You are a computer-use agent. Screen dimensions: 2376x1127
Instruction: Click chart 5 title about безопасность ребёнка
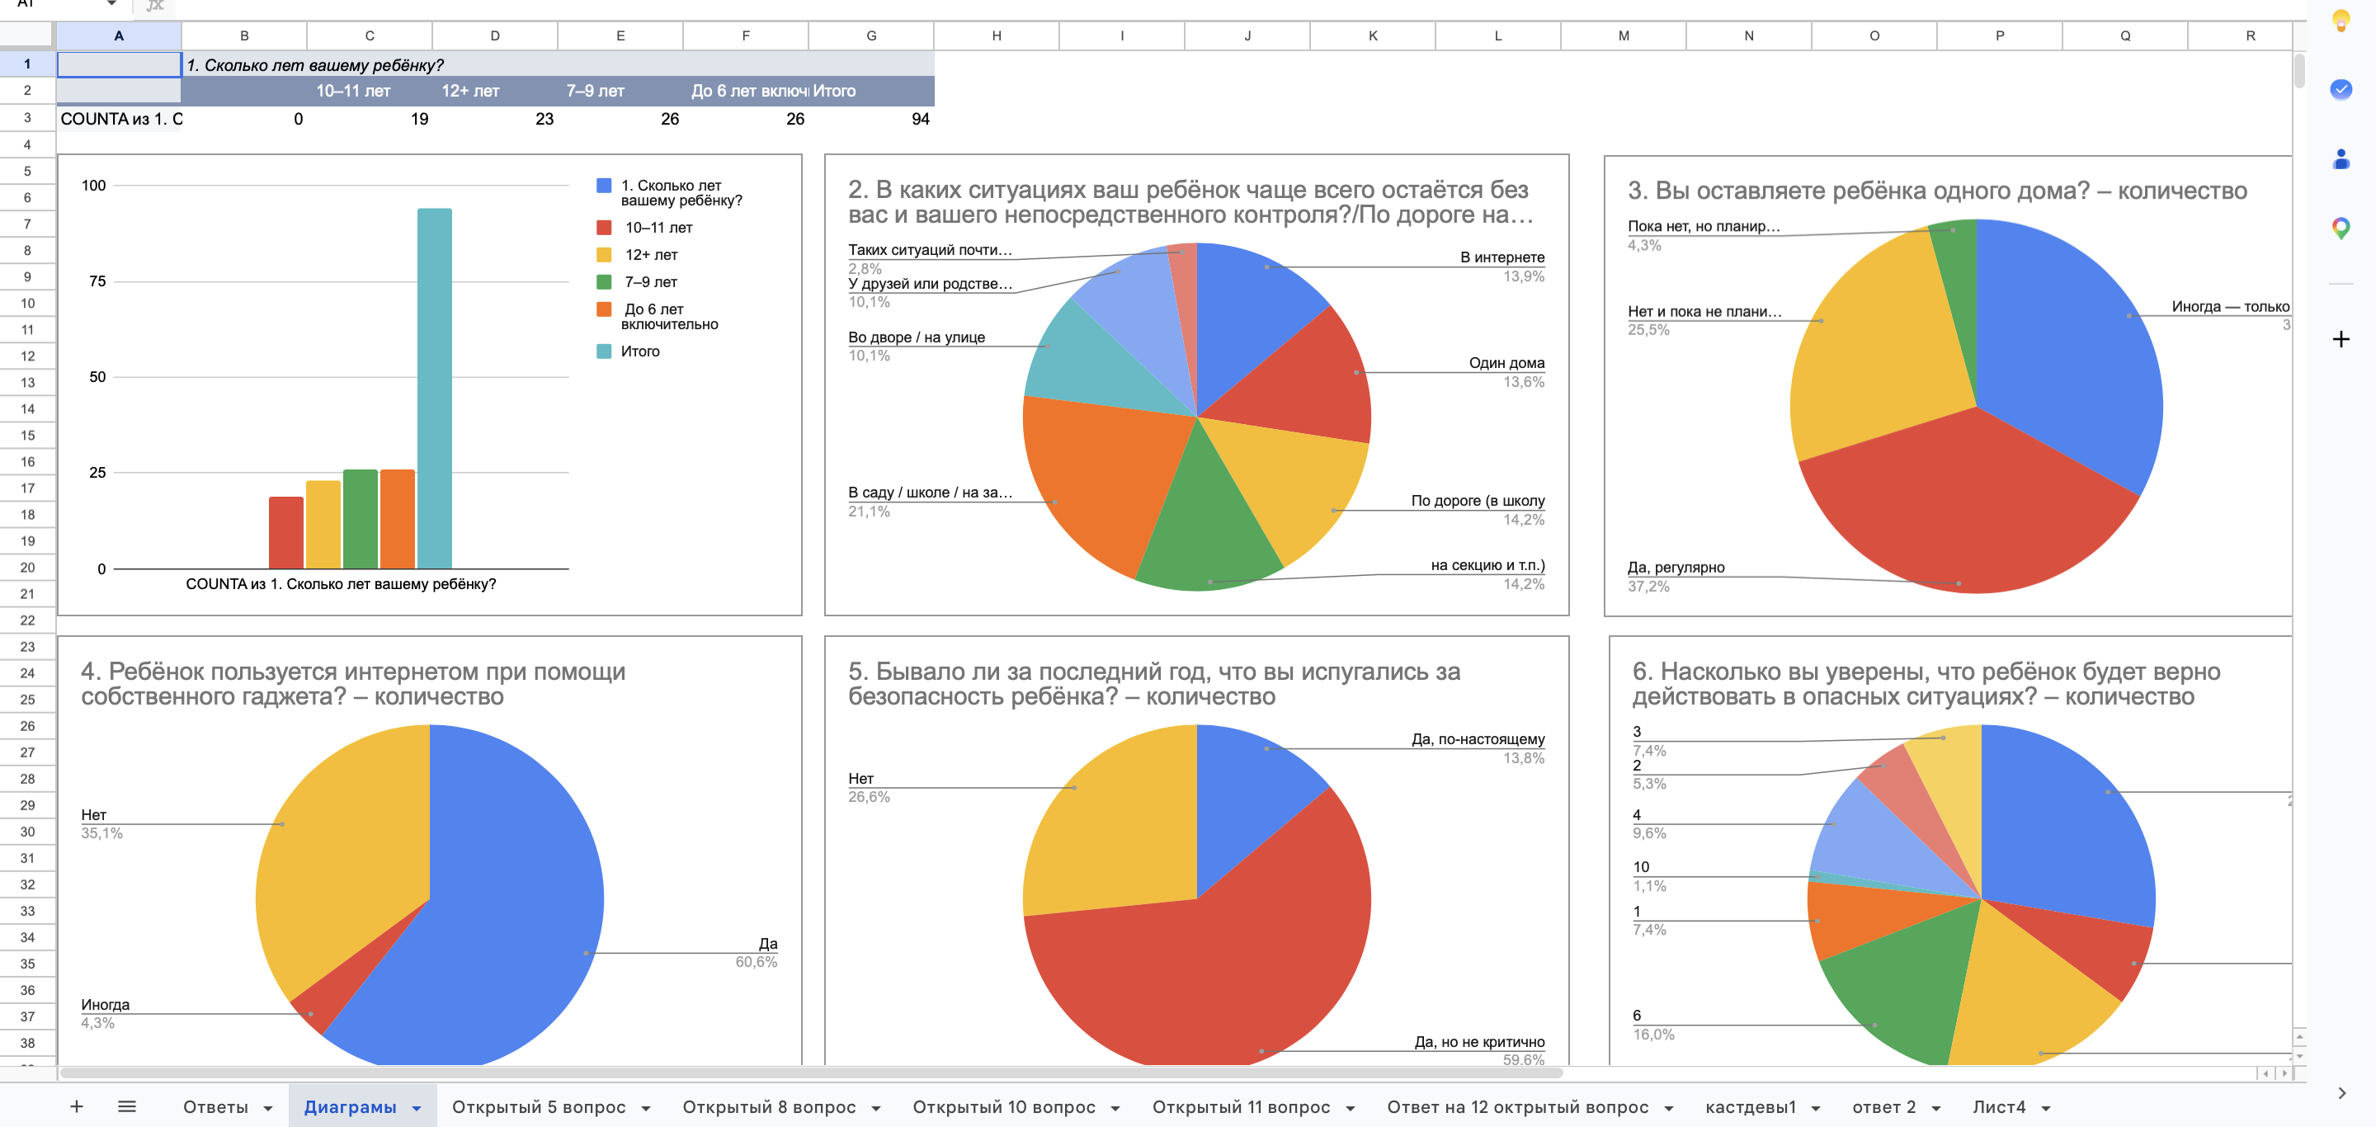click(x=1154, y=683)
